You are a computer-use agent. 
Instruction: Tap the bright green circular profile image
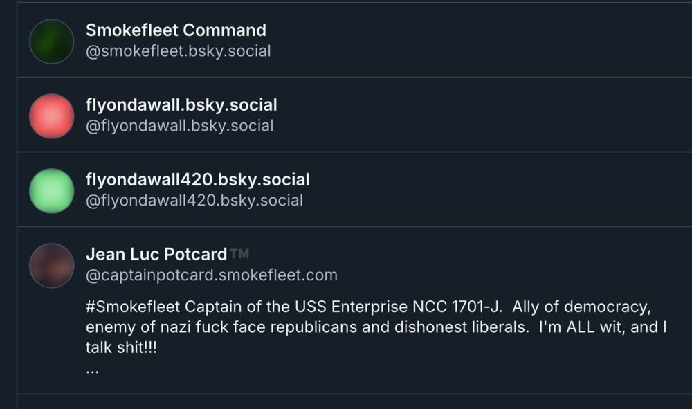pyautogui.click(x=51, y=189)
